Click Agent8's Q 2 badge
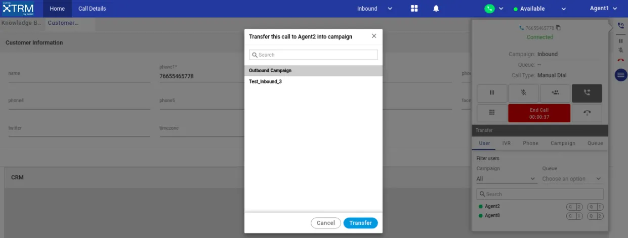The width and height of the screenshot is (628, 238). pos(595,216)
